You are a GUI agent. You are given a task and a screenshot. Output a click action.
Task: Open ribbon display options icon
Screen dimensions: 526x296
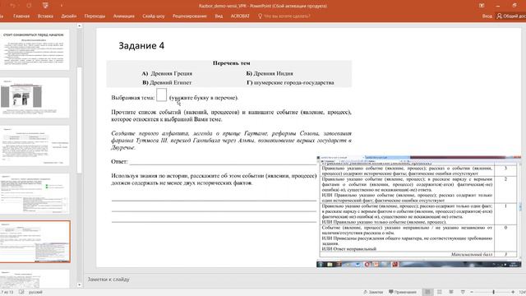(482, 6)
